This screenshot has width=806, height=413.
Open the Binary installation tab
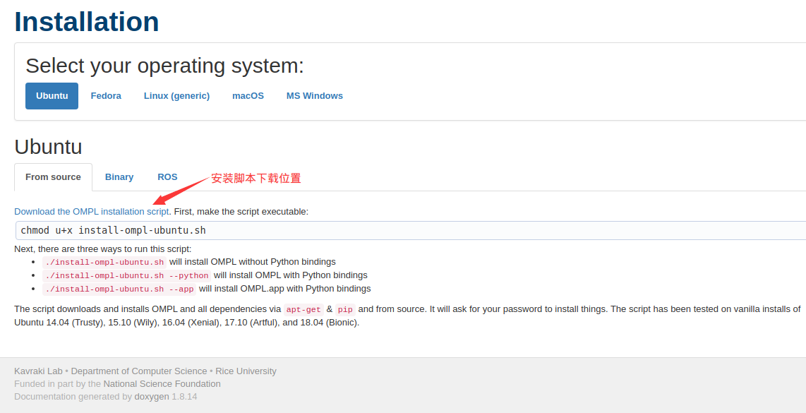coord(119,176)
